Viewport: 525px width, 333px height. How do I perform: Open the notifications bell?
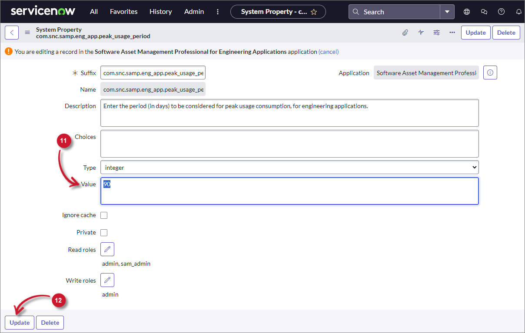click(519, 12)
